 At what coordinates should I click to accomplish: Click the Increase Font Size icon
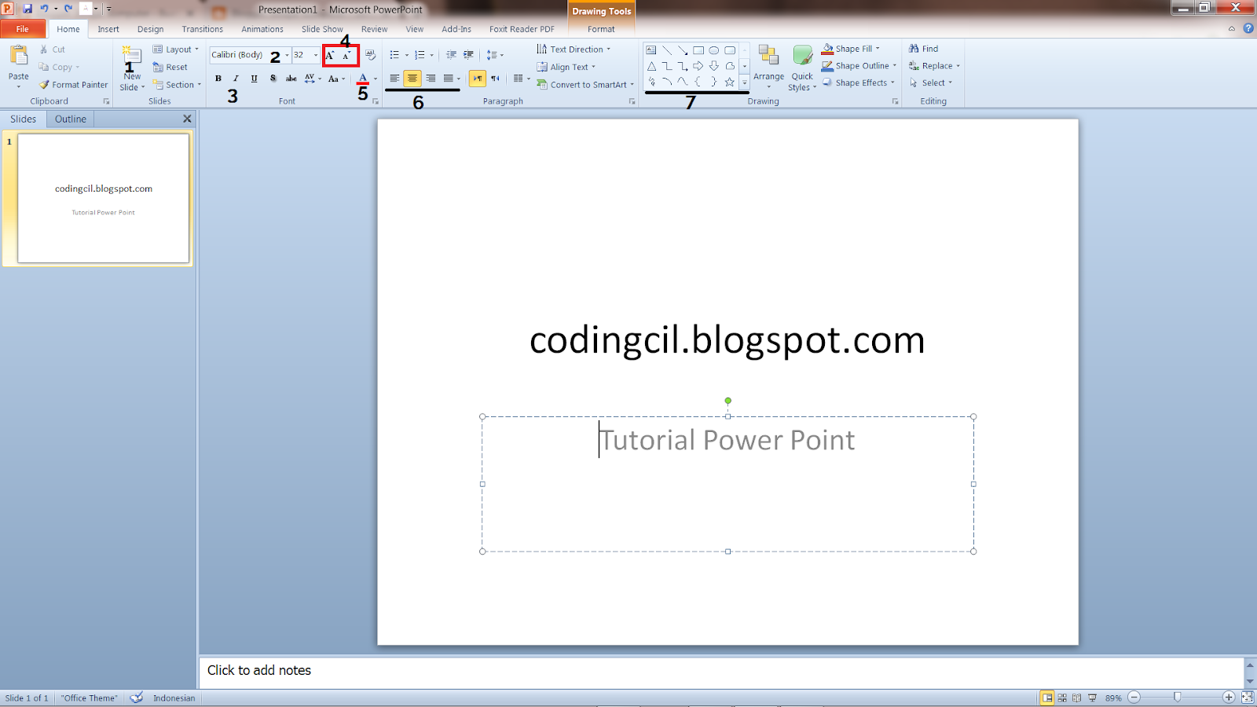(x=331, y=55)
